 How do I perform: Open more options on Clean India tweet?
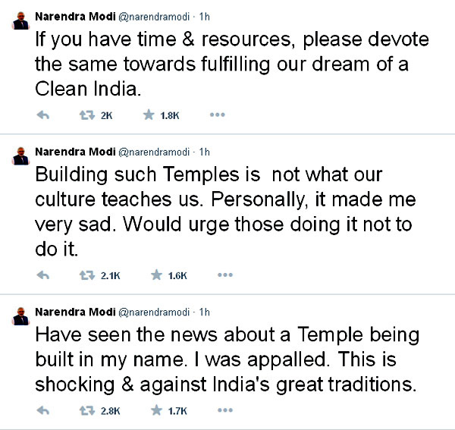click(x=218, y=115)
